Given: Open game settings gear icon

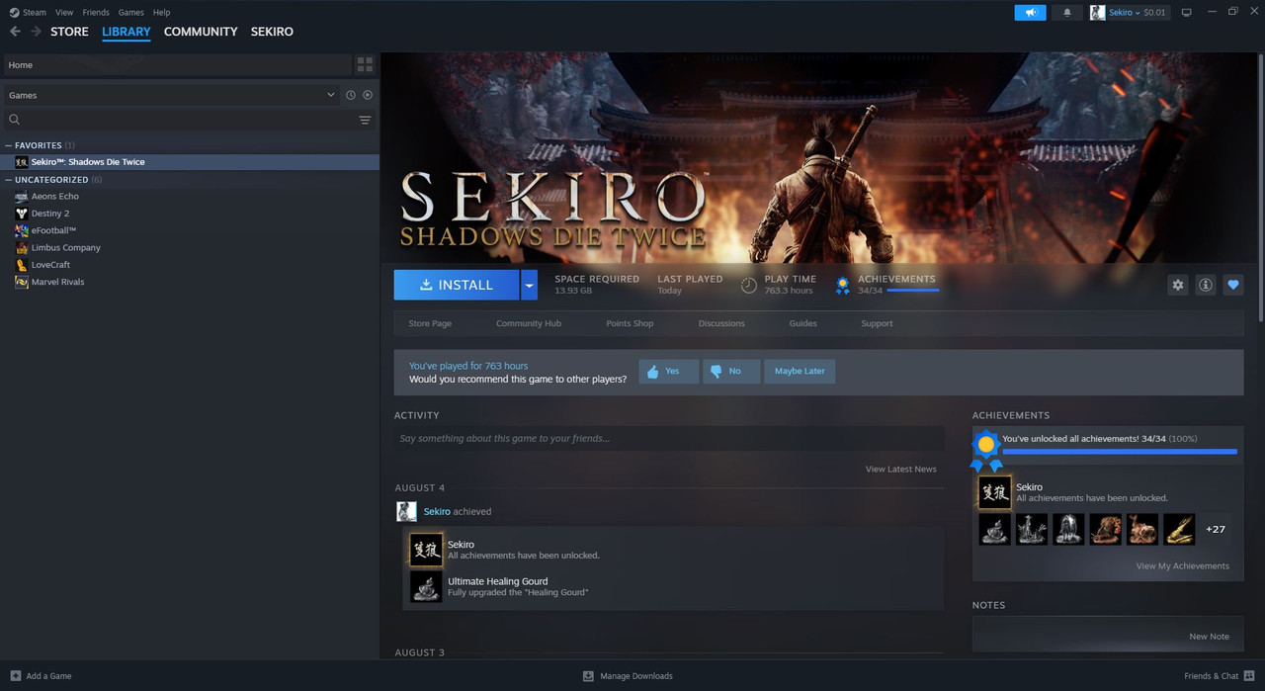Looking at the screenshot, I should (1177, 285).
